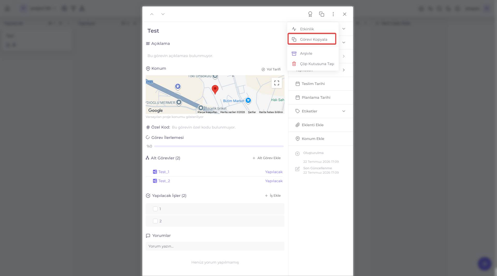Go to previous task with up chevron

pos(152,14)
